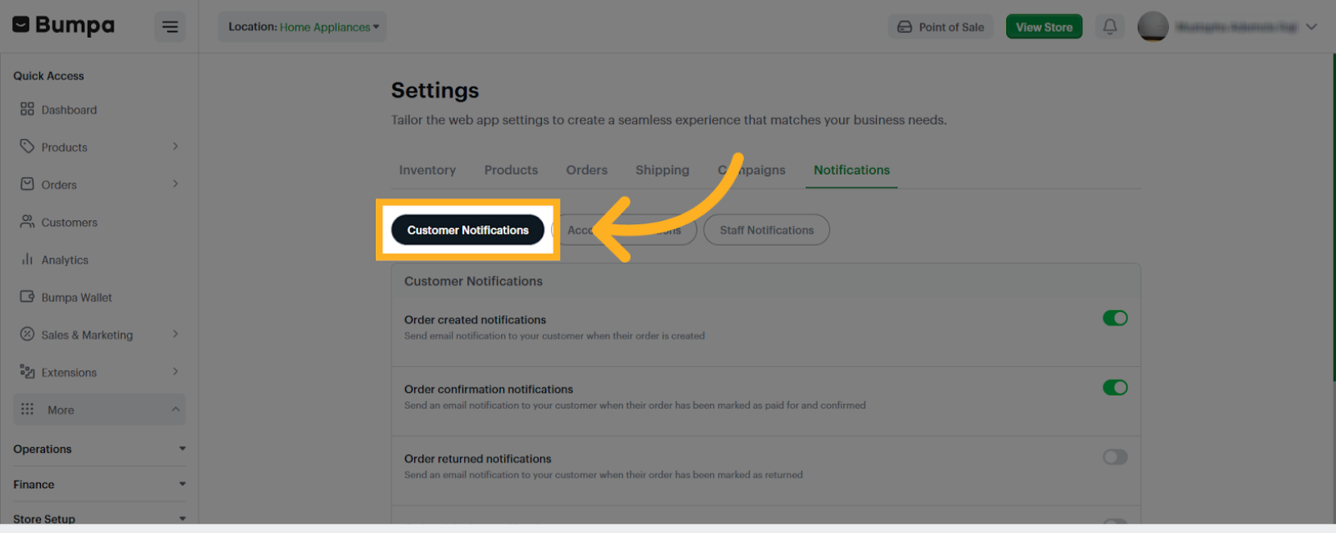This screenshot has height=533, width=1336.
Task: Expand the user account menu chevron
Action: 1311,26
